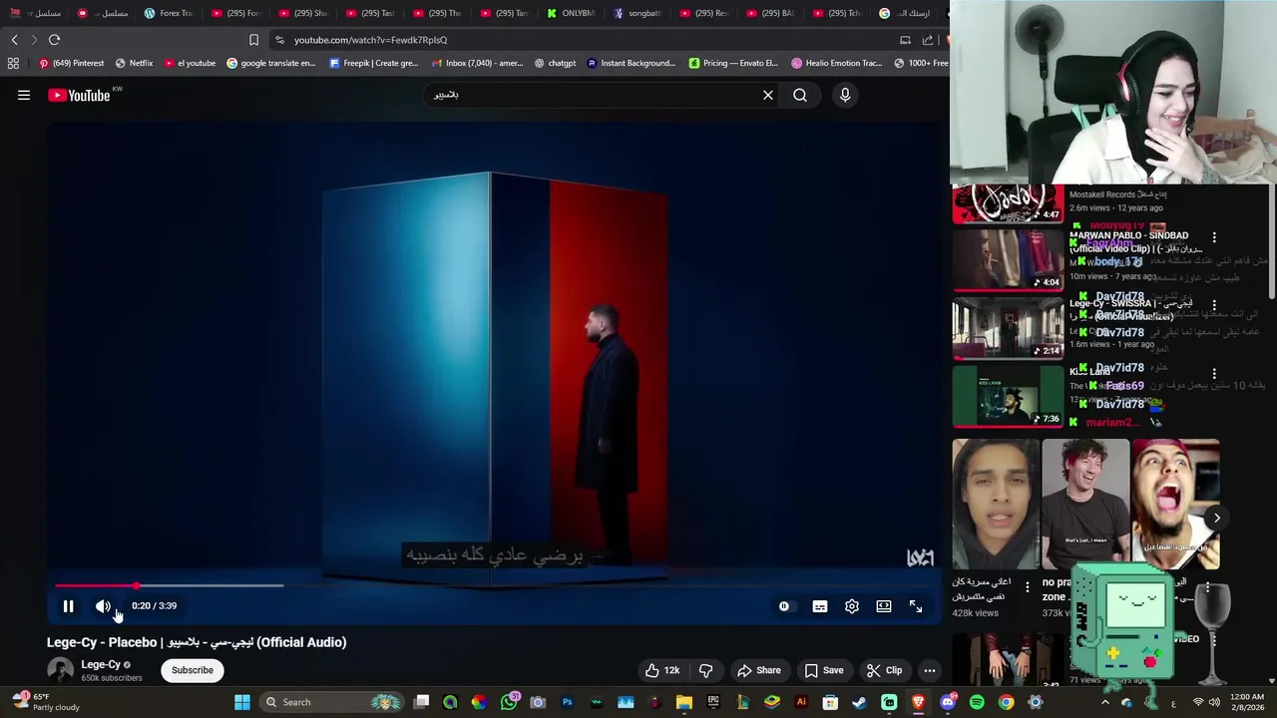Screen dimensions: 1277x718
Task: Open the browser apps grid in bookmarks bar
Action: click(x=13, y=63)
